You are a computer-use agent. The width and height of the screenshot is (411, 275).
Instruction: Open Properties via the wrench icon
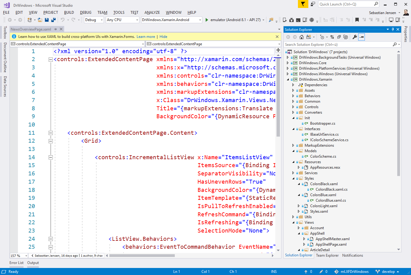pyautogui.click(x=354, y=37)
